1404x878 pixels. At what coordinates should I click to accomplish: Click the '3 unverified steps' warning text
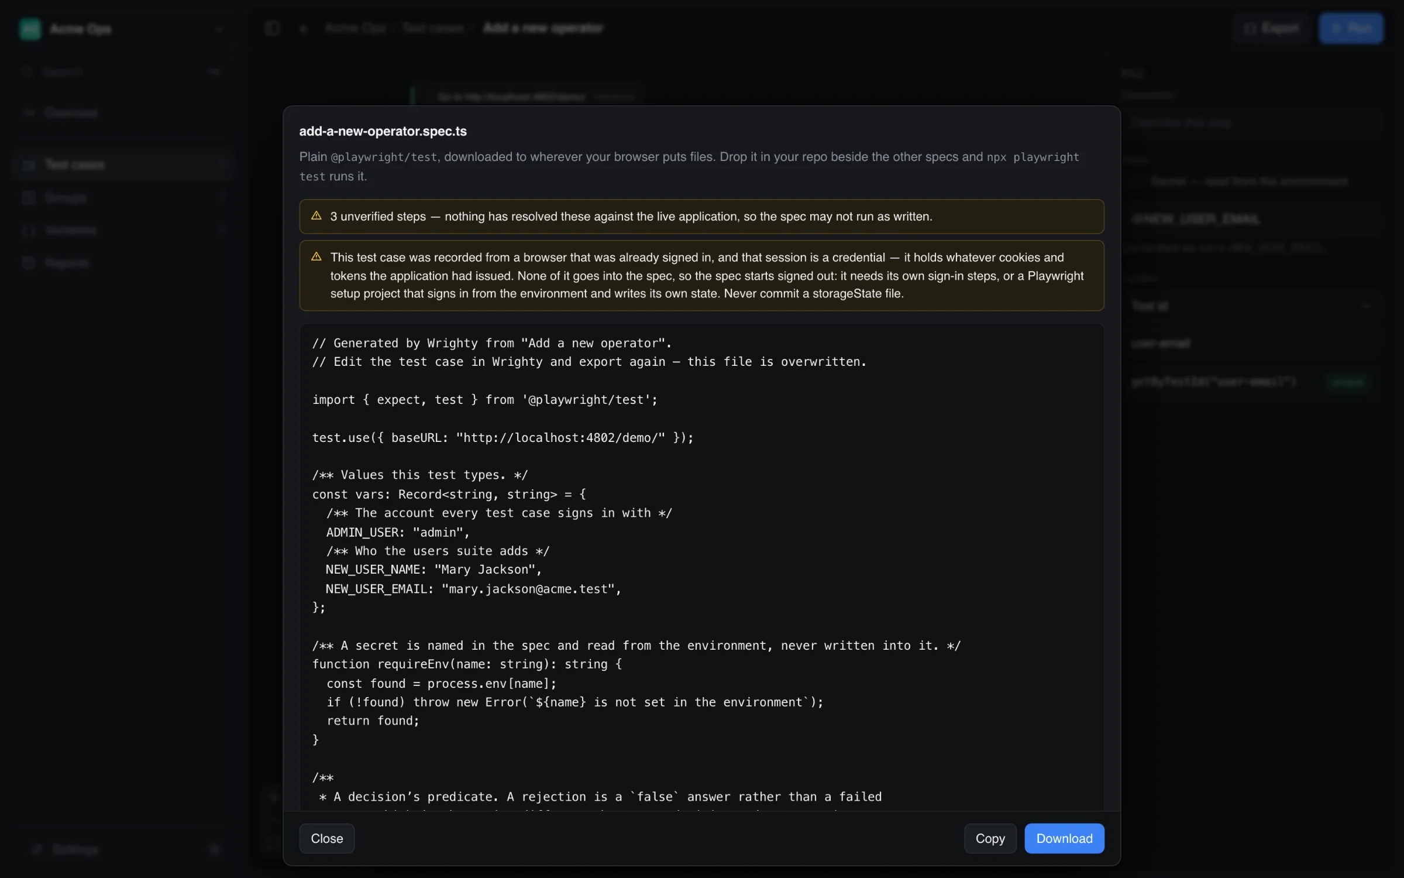tap(631, 217)
